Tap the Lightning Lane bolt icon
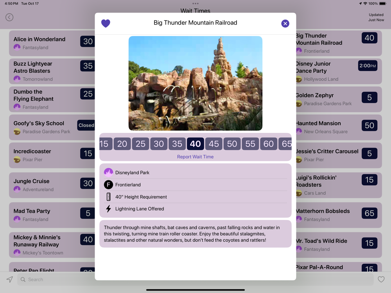The image size is (391, 293). click(x=108, y=209)
